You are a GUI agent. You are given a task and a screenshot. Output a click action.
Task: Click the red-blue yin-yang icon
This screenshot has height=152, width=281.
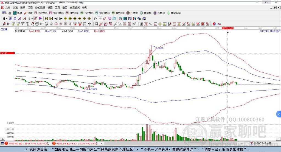[214, 24]
